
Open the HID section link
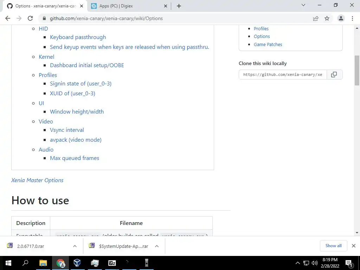(x=43, y=29)
